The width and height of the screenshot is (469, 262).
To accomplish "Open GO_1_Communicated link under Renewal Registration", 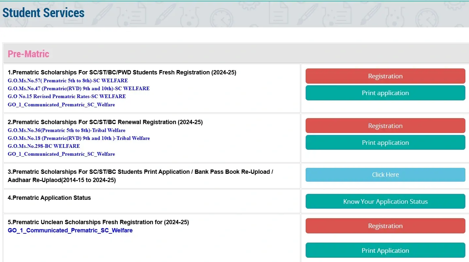I will [x=61, y=154].
